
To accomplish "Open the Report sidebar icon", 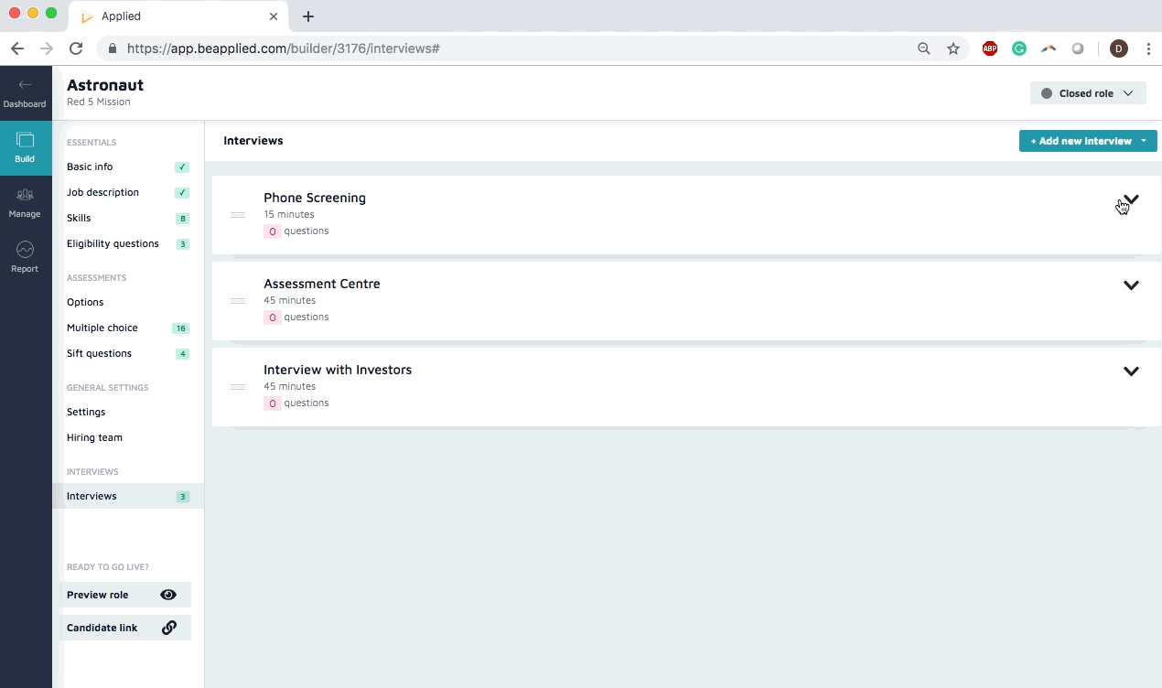I will (x=25, y=251).
